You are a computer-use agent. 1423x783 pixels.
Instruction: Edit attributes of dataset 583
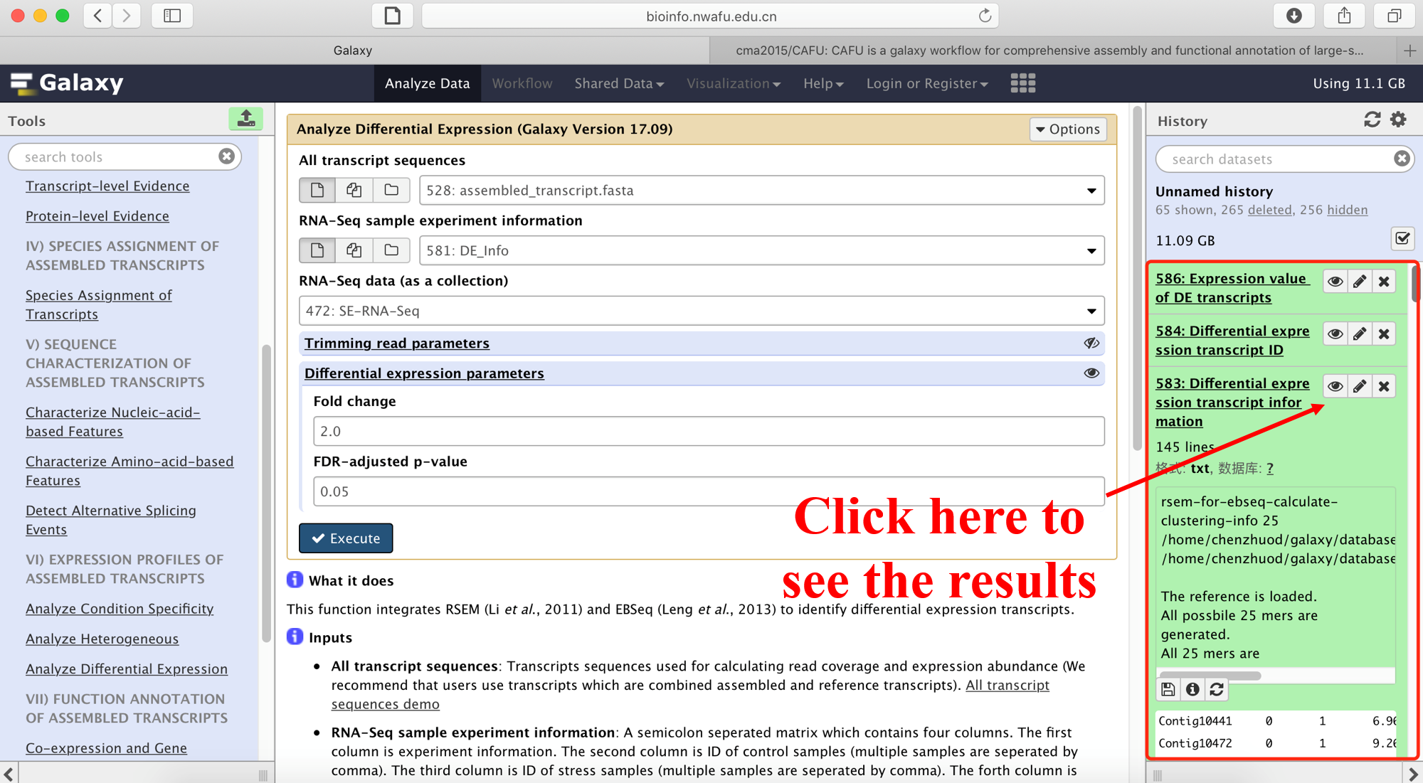[x=1360, y=386]
